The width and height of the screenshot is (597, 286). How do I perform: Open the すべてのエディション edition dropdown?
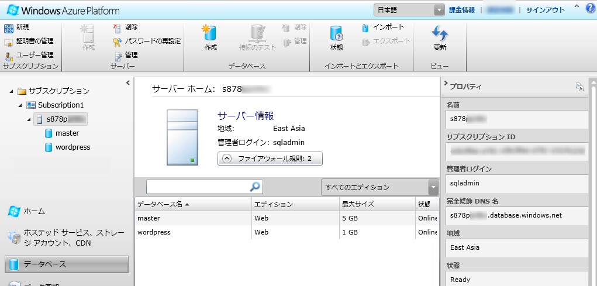click(380, 187)
